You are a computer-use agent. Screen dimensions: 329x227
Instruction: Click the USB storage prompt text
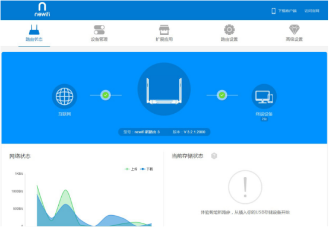(x=245, y=212)
